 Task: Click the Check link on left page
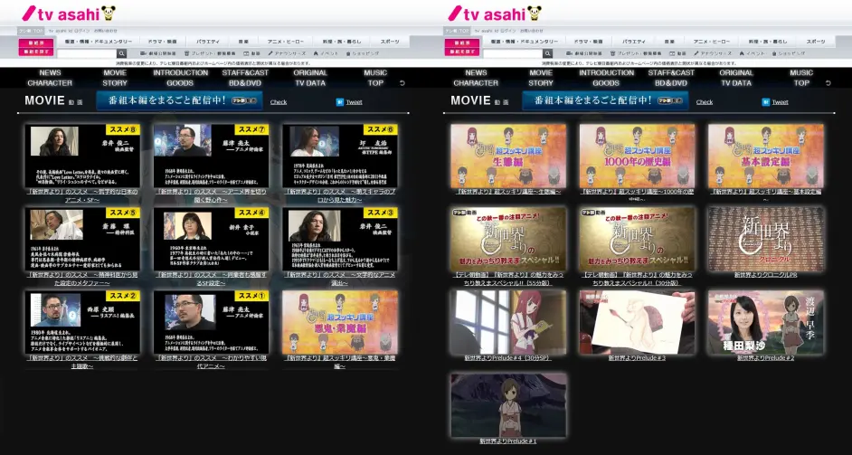pos(279,101)
